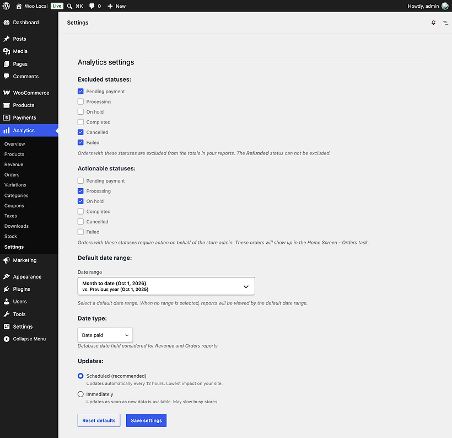Click the bold Settings Analytics submenu item

click(x=14, y=247)
